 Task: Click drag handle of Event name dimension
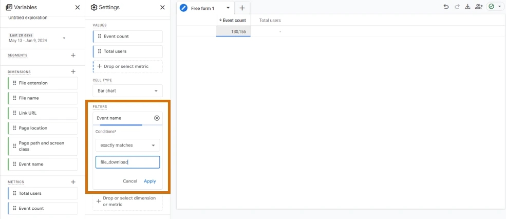[x=14, y=164]
